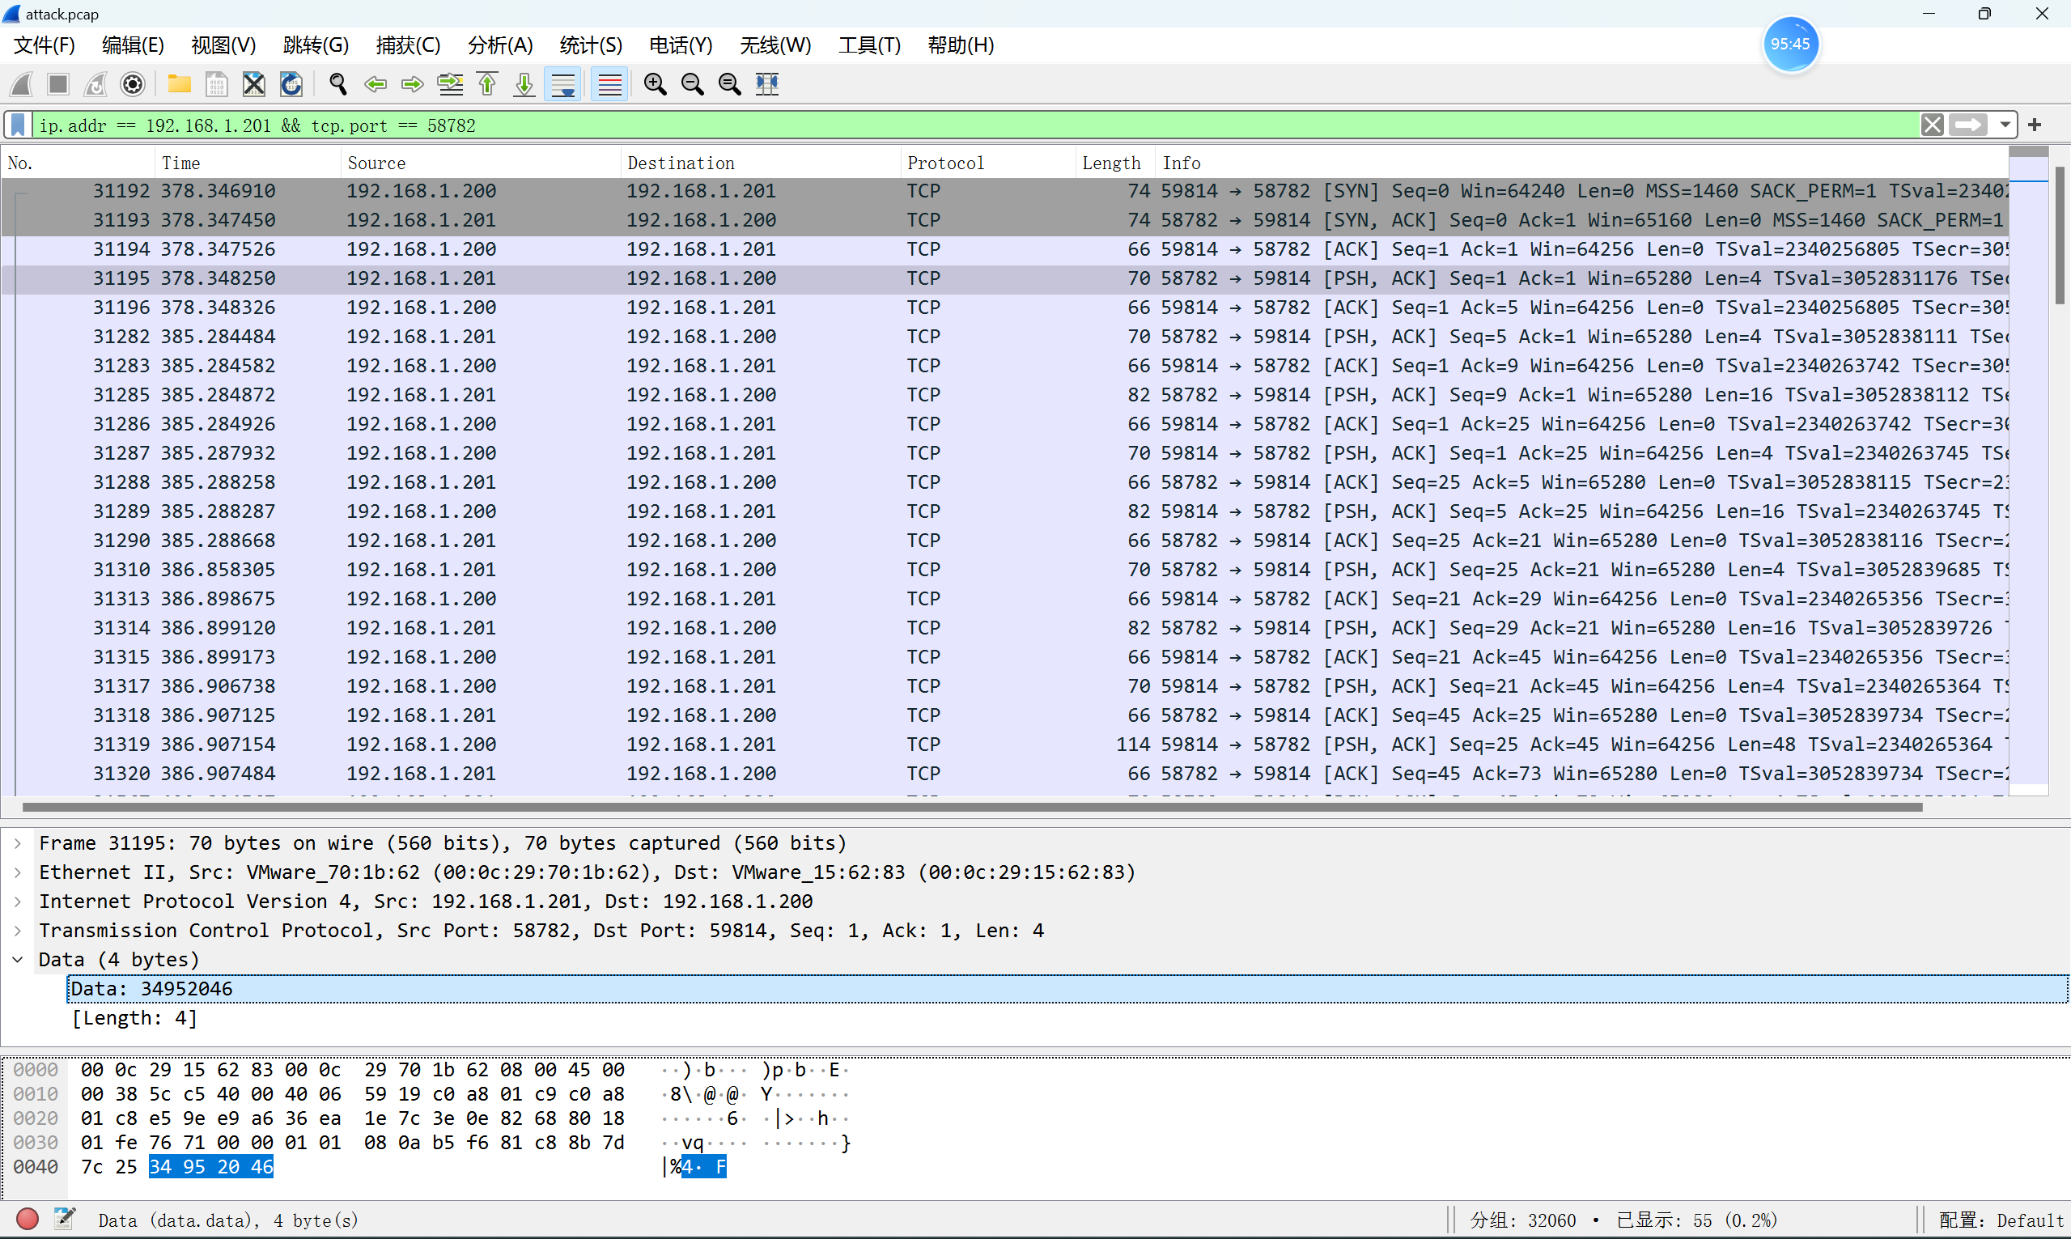
Task: Open a capture file with folder icon
Action: tap(180, 84)
